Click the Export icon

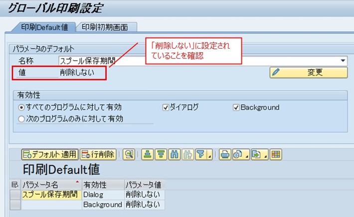[x=257, y=154]
